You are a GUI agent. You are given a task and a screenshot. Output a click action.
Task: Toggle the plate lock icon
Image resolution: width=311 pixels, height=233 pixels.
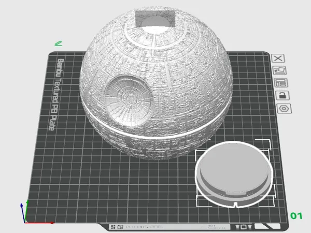pyautogui.click(x=282, y=95)
